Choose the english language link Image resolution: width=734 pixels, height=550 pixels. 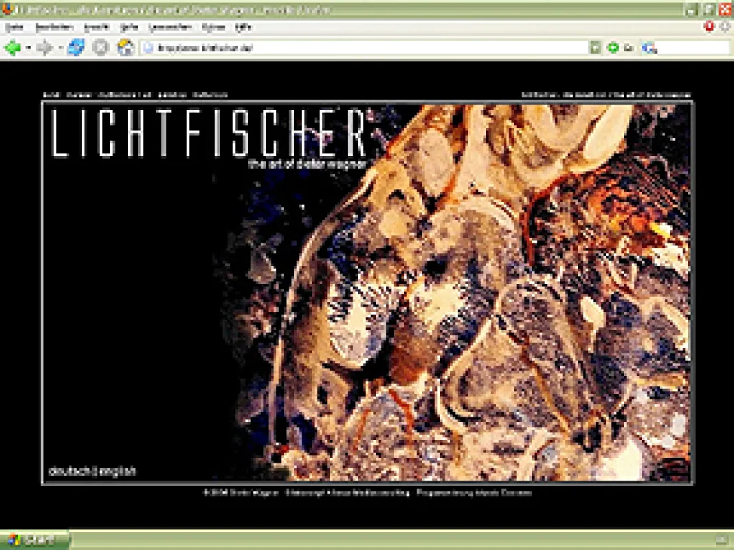[116, 472]
